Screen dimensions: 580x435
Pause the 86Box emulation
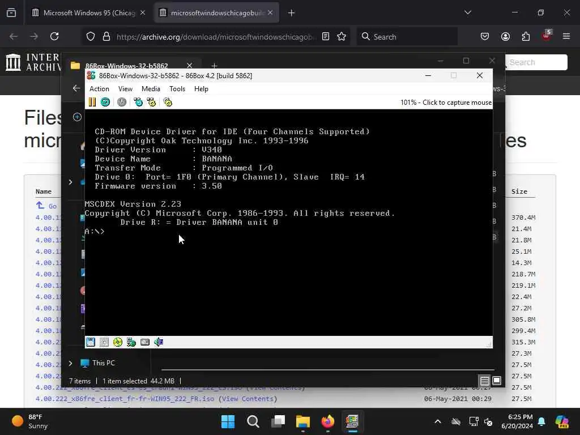tap(92, 102)
